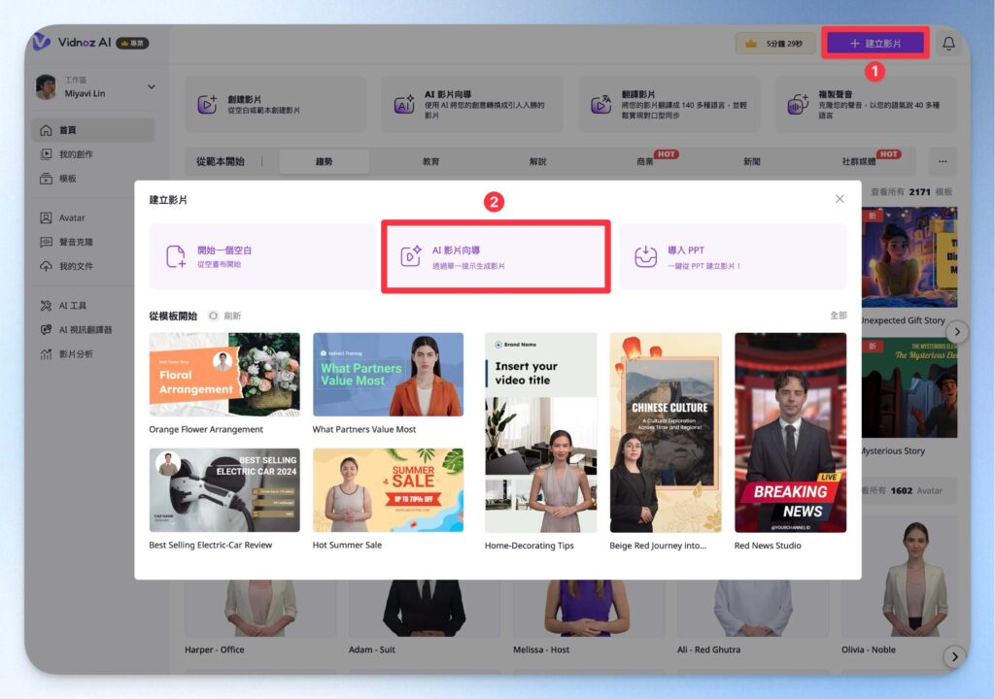Open the home page in sidebar

[93, 130]
